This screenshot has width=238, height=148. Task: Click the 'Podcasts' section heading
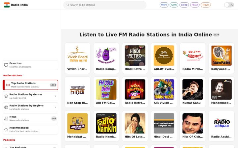[9, 140]
